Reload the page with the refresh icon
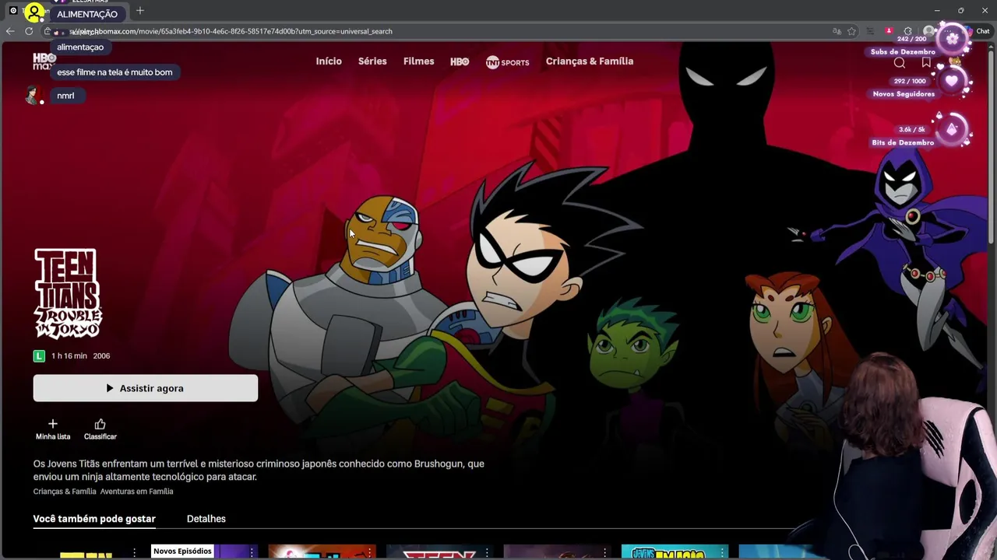This screenshot has width=997, height=560. point(29,31)
